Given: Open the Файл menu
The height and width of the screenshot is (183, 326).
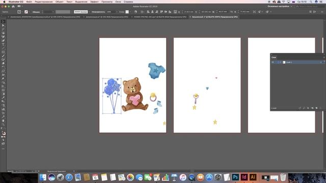Looking at the screenshot, I should [29, 2].
